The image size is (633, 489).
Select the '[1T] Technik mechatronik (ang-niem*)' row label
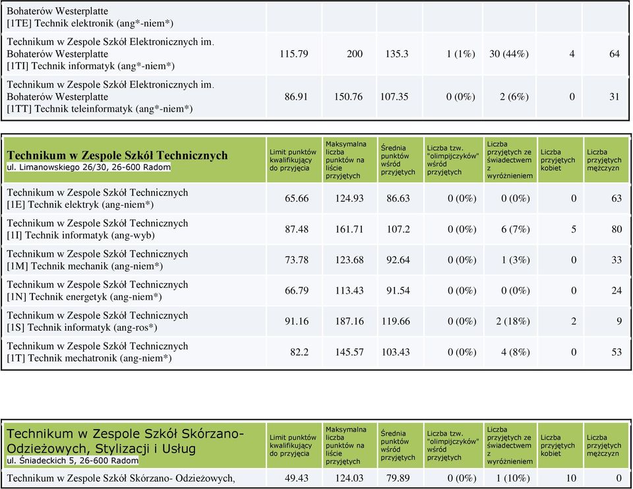tap(89, 358)
